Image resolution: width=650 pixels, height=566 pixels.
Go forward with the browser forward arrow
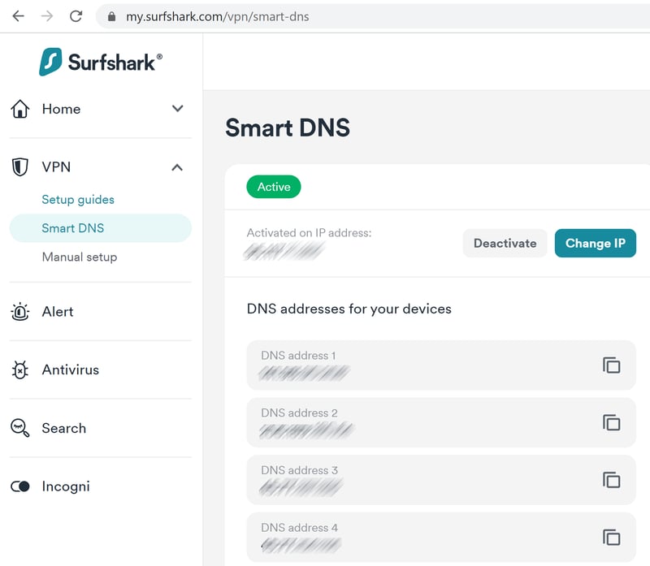(x=47, y=16)
